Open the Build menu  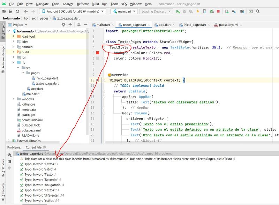point(95,4)
